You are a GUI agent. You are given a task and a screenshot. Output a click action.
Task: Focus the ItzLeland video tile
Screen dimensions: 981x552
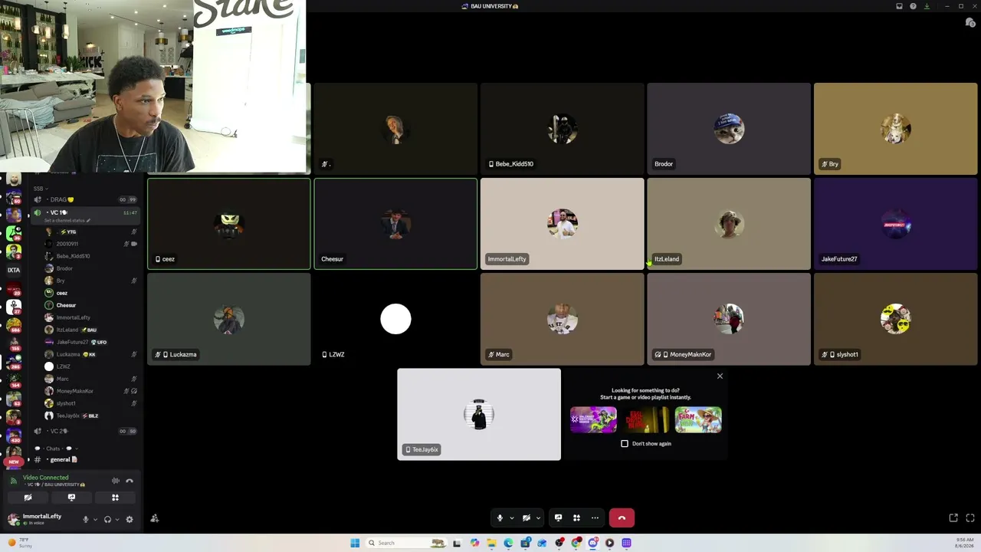click(x=729, y=224)
